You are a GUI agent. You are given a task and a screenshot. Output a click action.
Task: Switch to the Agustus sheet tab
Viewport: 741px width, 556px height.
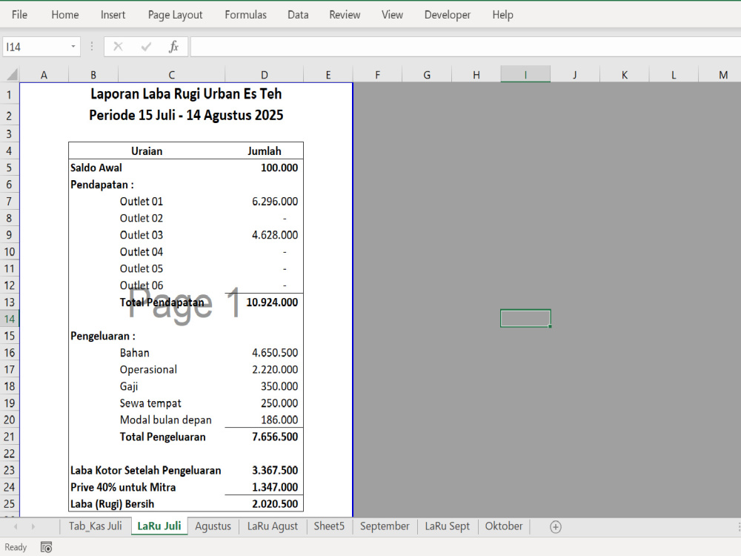[x=213, y=526]
